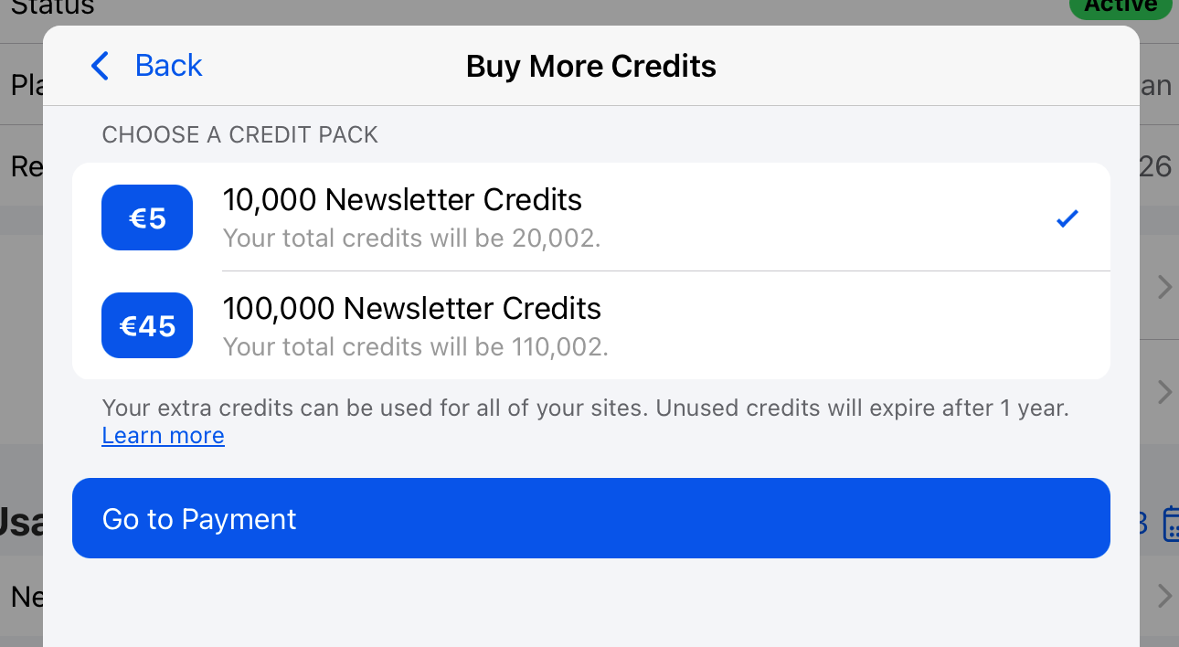Click the dimmed chevron beside the expiry note
The image size is (1179, 647).
1163,393
